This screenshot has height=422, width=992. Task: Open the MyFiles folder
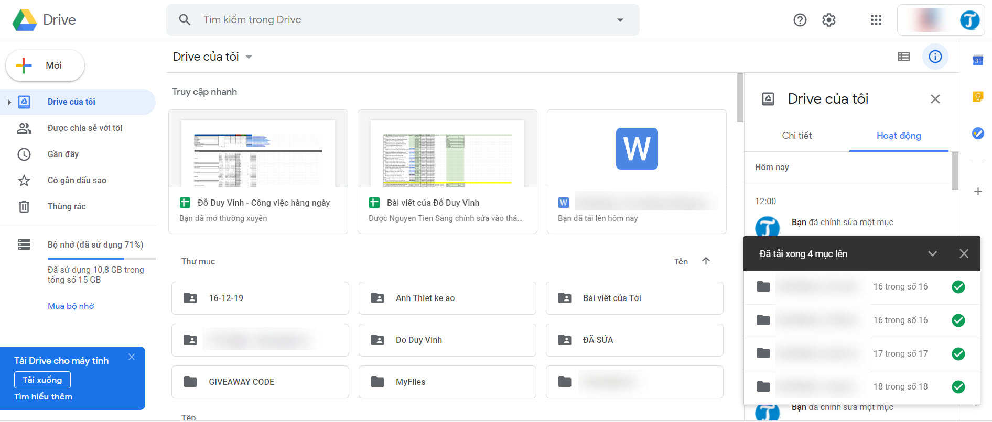[447, 382]
